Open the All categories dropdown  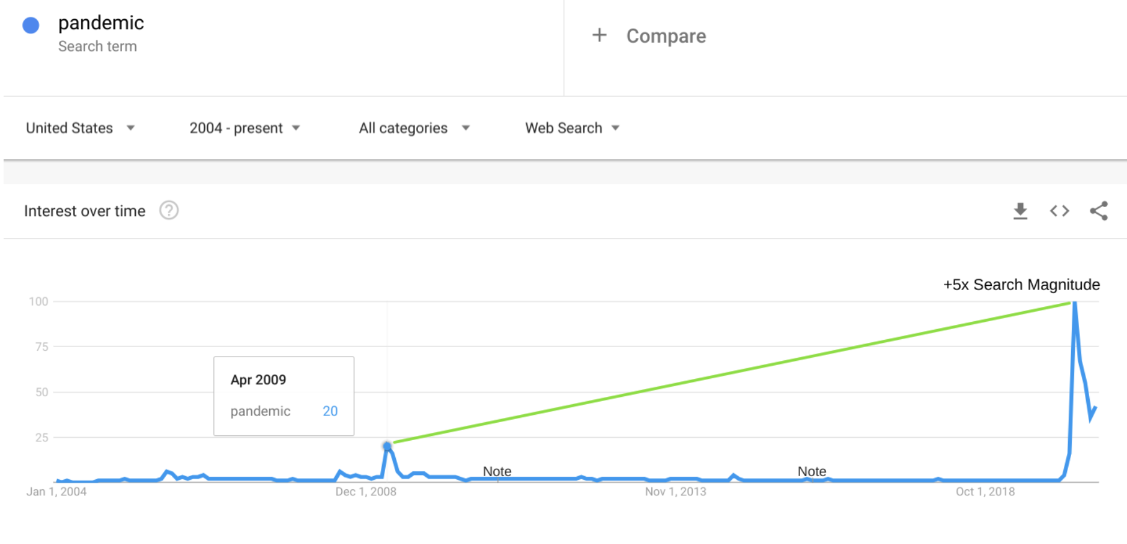point(414,128)
